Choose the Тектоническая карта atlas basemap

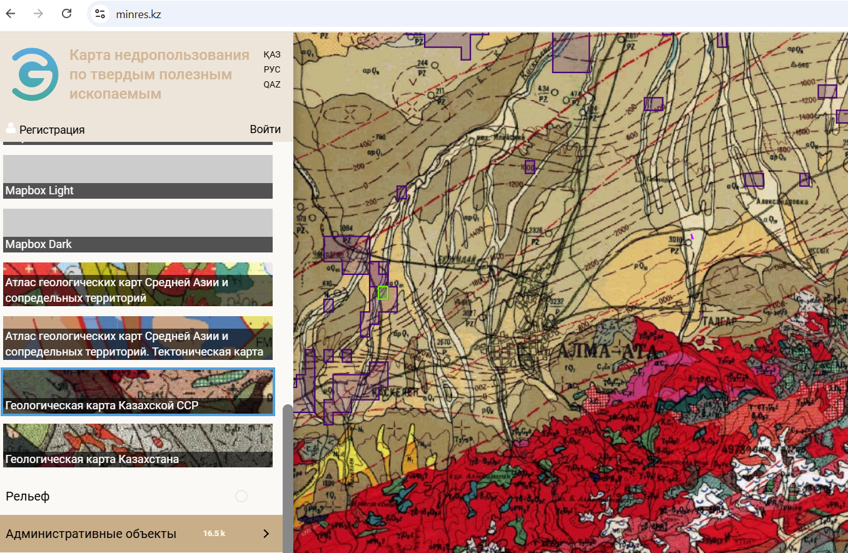[138, 338]
